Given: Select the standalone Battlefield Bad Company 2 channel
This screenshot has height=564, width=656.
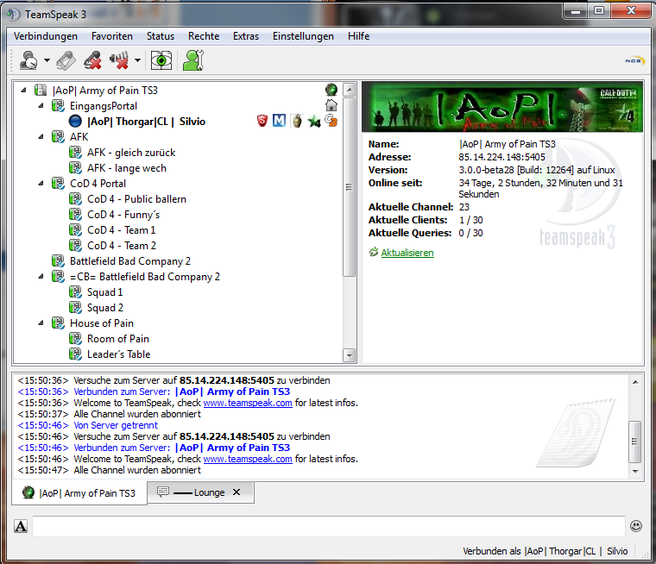Looking at the screenshot, I should pos(130,261).
